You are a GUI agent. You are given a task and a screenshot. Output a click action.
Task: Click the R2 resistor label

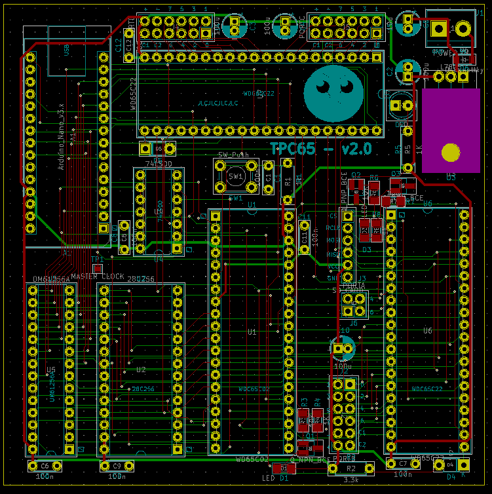point(351,468)
